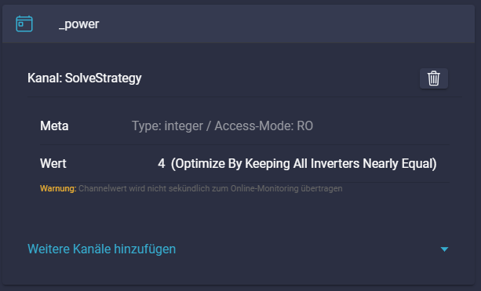Click the Type: integer portion of Meta
481x291 pixels.
[167, 126]
